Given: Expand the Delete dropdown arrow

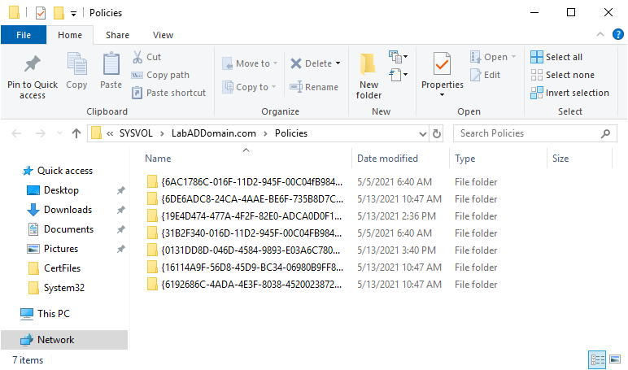Looking at the screenshot, I should click(x=338, y=63).
